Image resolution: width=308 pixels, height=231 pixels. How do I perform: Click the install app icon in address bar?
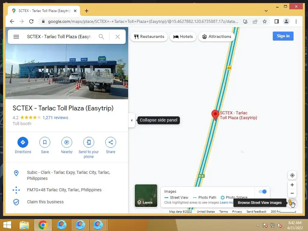(245, 21)
